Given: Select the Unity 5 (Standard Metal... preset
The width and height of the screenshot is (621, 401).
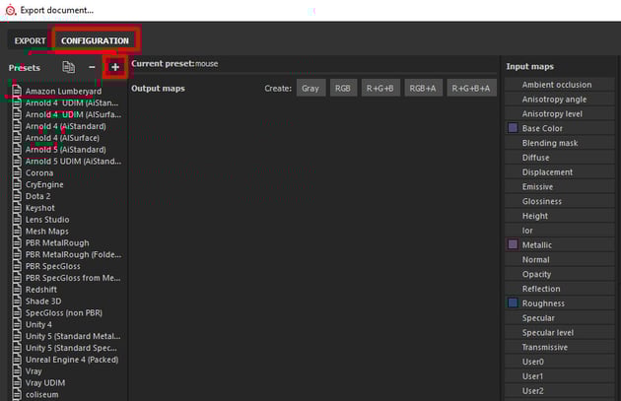Looking at the screenshot, I should (73, 336).
